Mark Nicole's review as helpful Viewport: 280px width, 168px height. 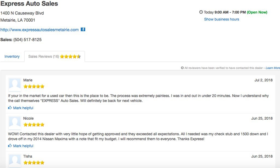[23, 146]
